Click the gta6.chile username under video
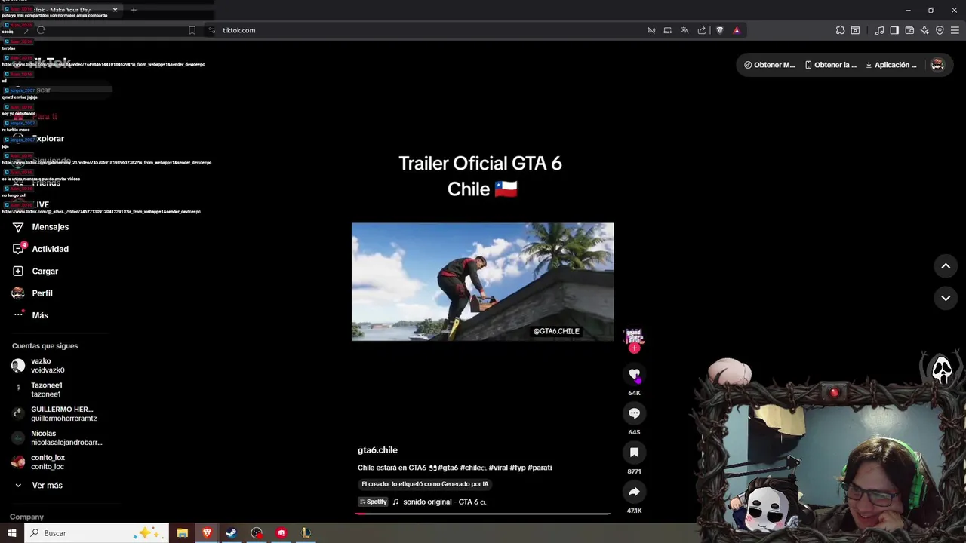966x543 pixels. click(x=377, y=450)
